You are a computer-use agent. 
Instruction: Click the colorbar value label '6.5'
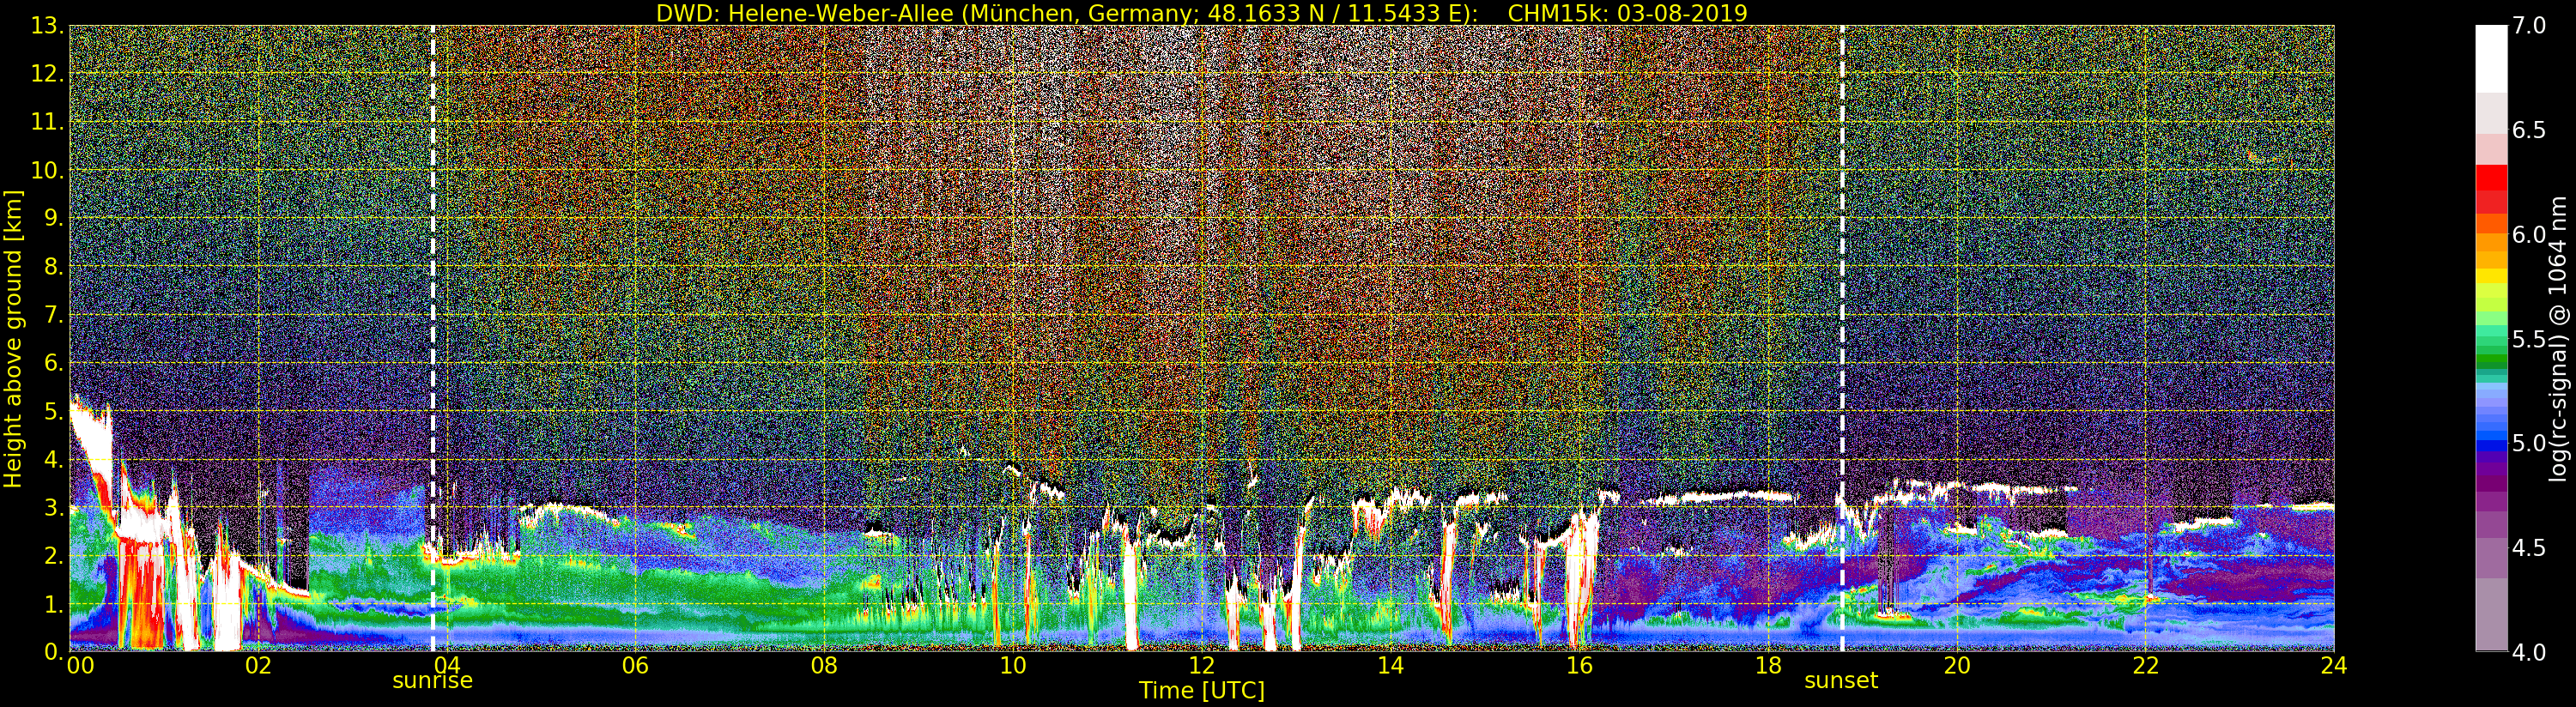pos(2529,130)
